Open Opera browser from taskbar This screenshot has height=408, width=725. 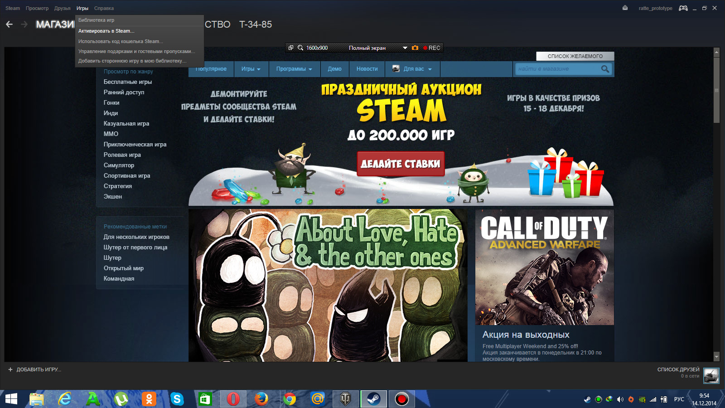click(x=233, y=399)
